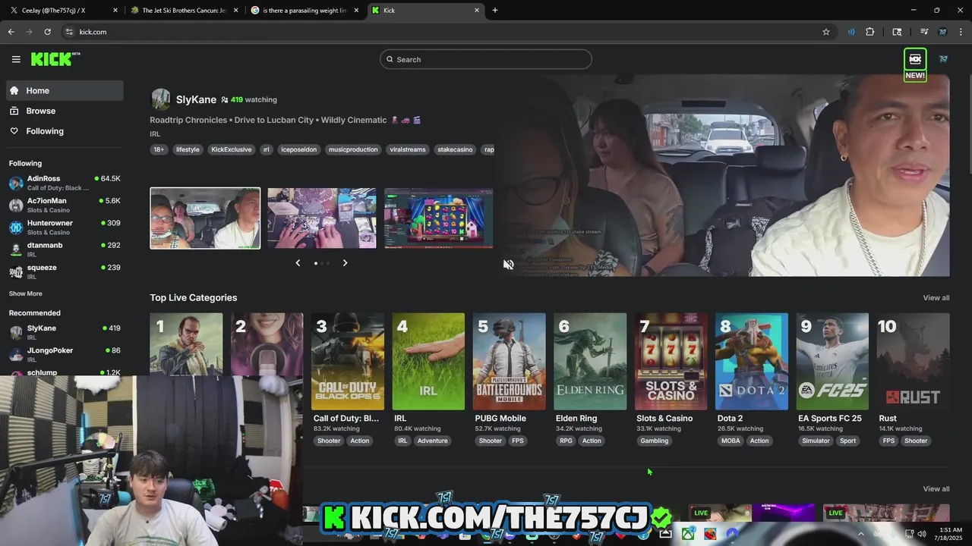This screenshot has width=972, height=546.
Task: Click the iceposeidon tag
Action: tap(298, 149)
